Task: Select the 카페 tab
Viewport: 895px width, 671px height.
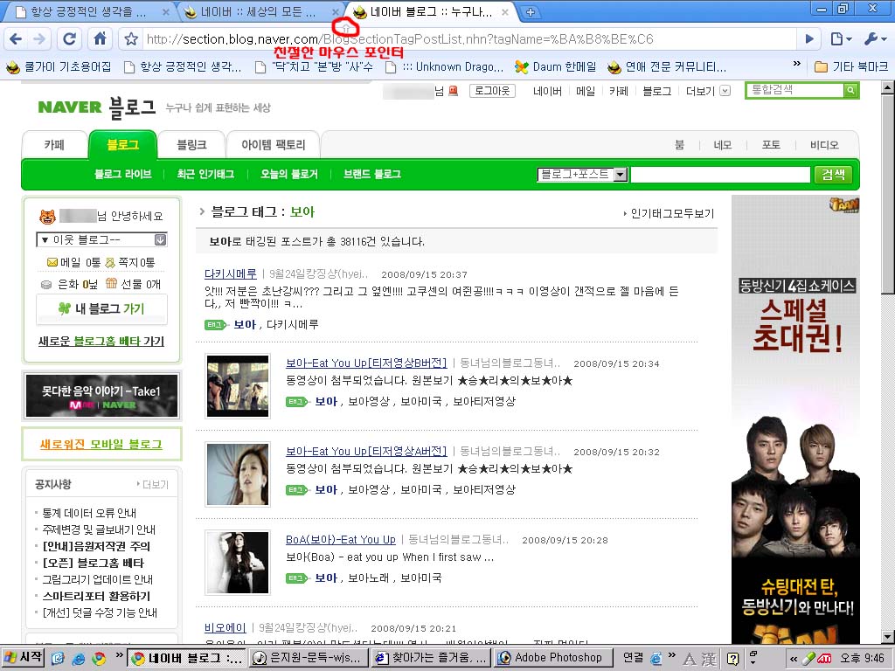Action: [54, 145]
